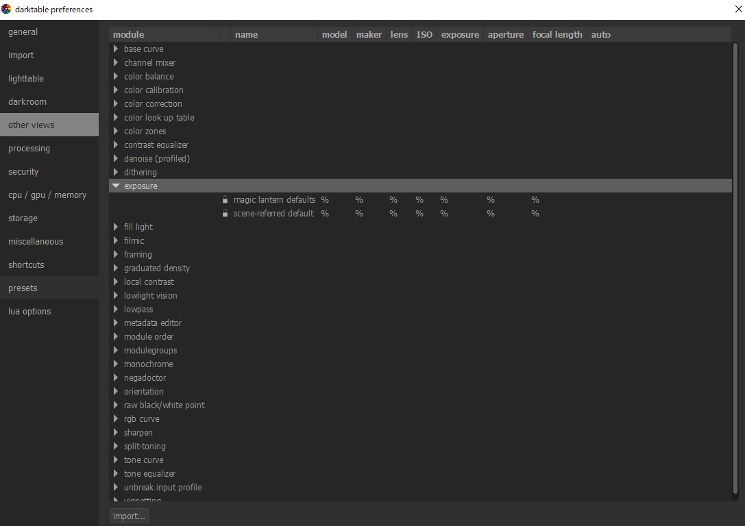Click the darktable logo in title bar
Image resolution: width=745 pixels, height=526 pixels.
6,9
